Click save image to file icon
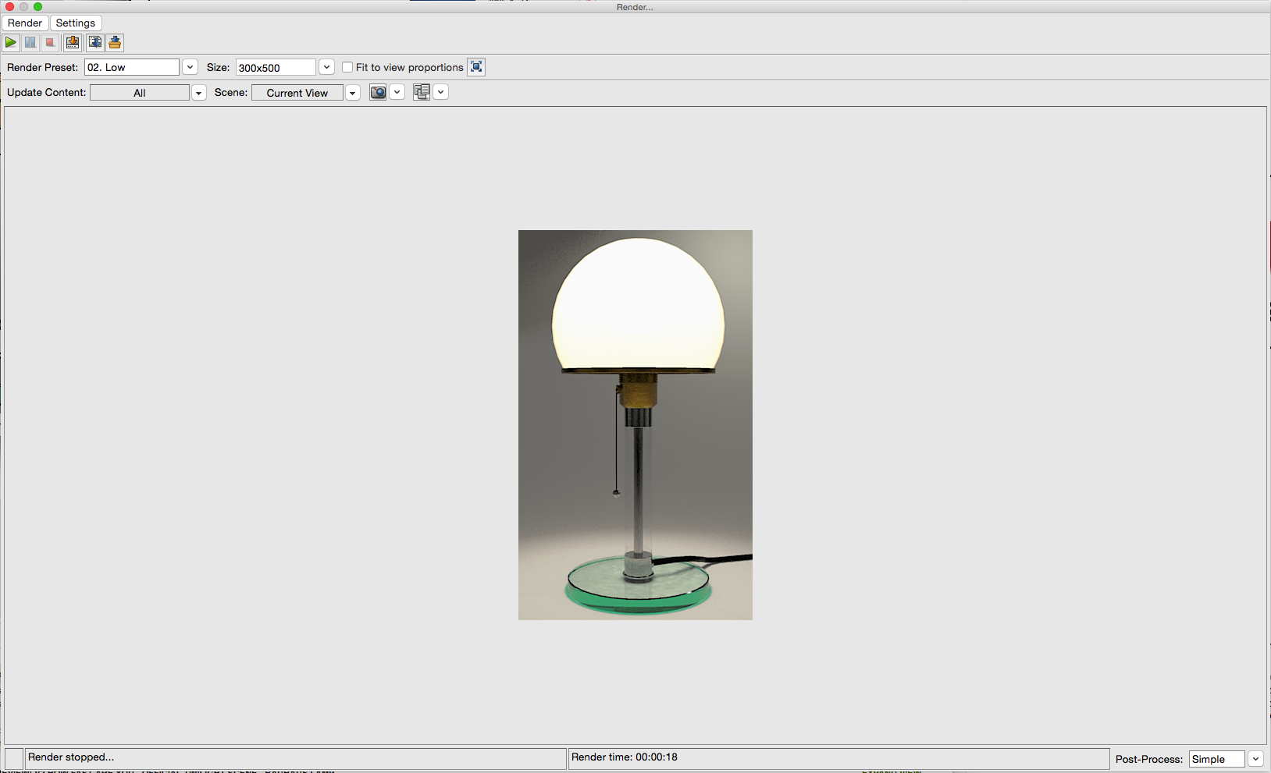This screenshot has height=773, width=1271. coord(73,43)
